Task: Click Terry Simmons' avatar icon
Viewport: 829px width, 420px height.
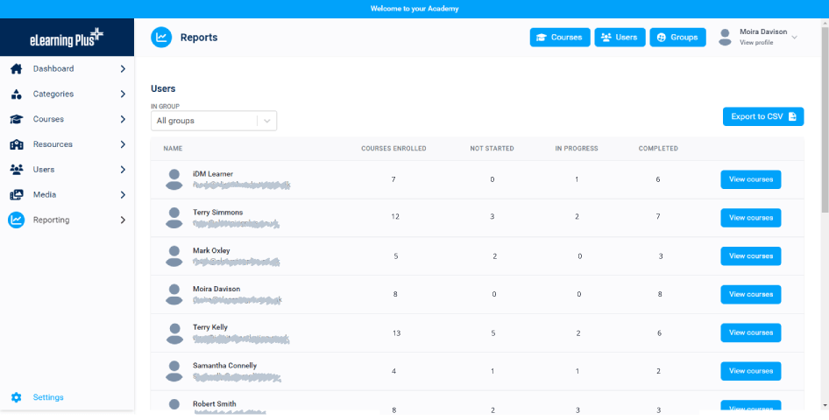Action: click(x=174, y=218)
